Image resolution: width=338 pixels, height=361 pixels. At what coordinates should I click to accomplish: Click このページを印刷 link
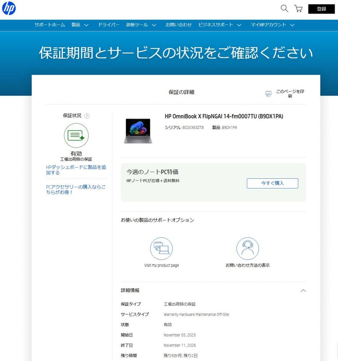pyautogui.click(x=290, y=93)
